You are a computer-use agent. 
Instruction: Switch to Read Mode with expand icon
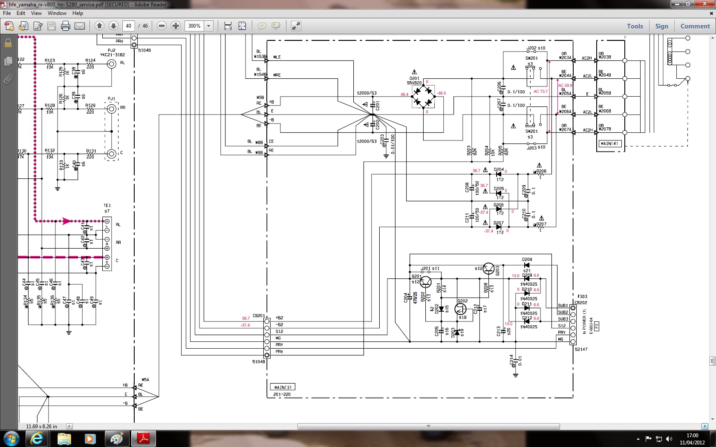pos(296,26)
